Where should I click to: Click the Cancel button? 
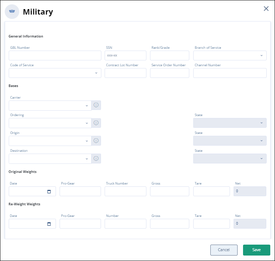(x=224, y=250)
